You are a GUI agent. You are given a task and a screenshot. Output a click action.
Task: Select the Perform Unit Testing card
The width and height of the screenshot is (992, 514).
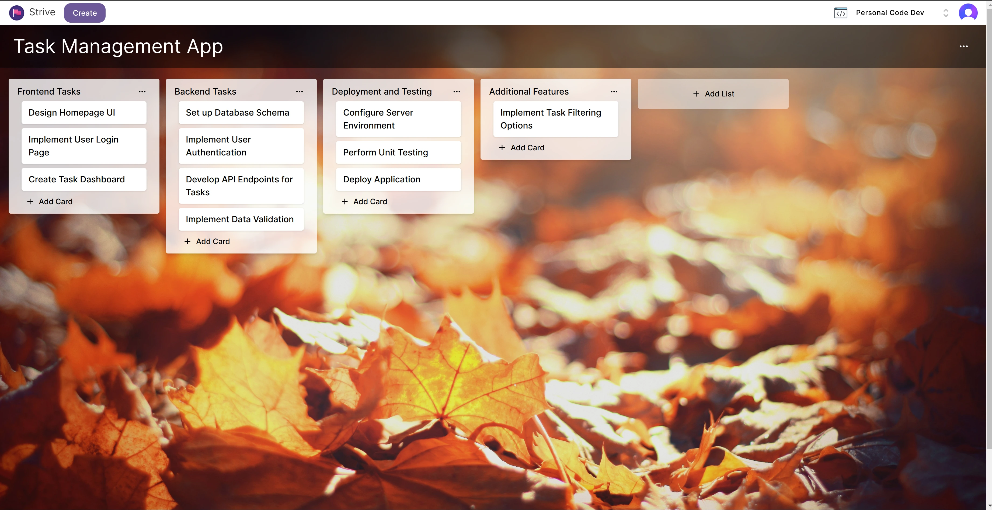click(398, 152)
